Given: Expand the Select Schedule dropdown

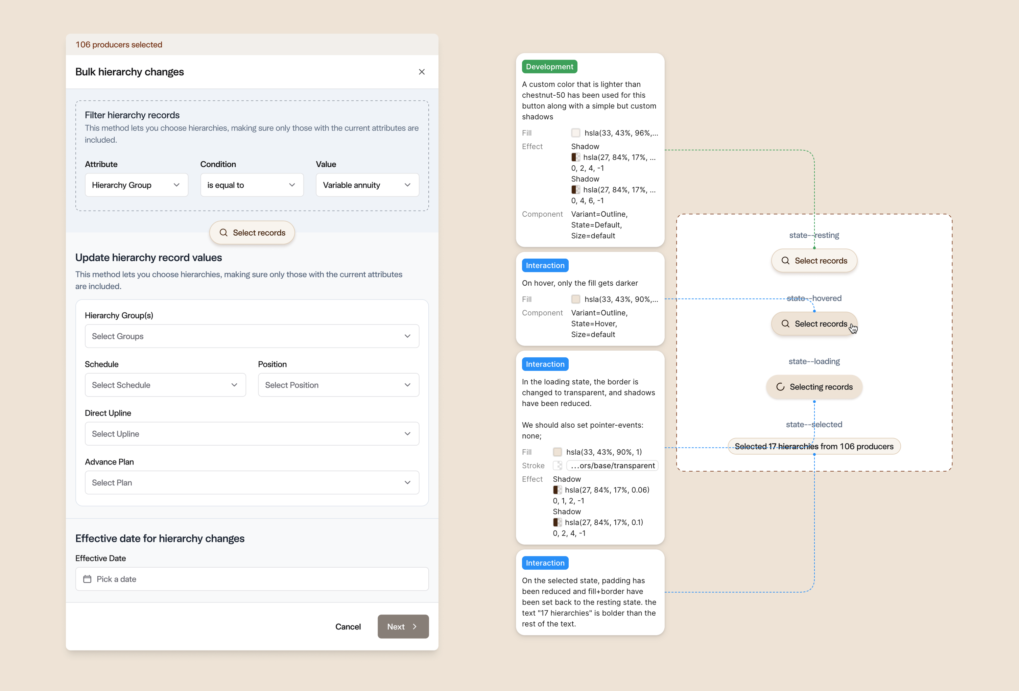Looking at the screenshot, I should (165, 385).
